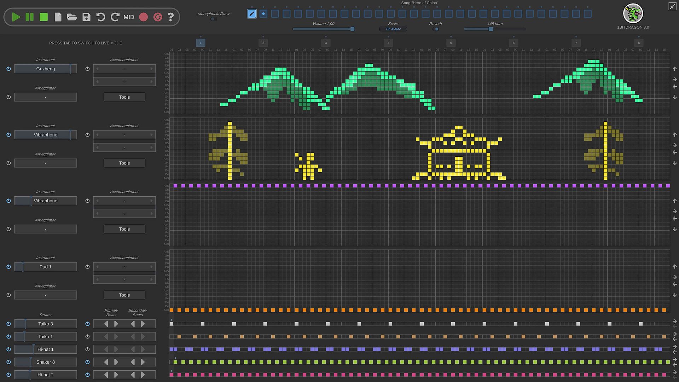Click the Pause playback icon
The height and width of the screenshot is (382, 679).
click(x=30, y=17)
